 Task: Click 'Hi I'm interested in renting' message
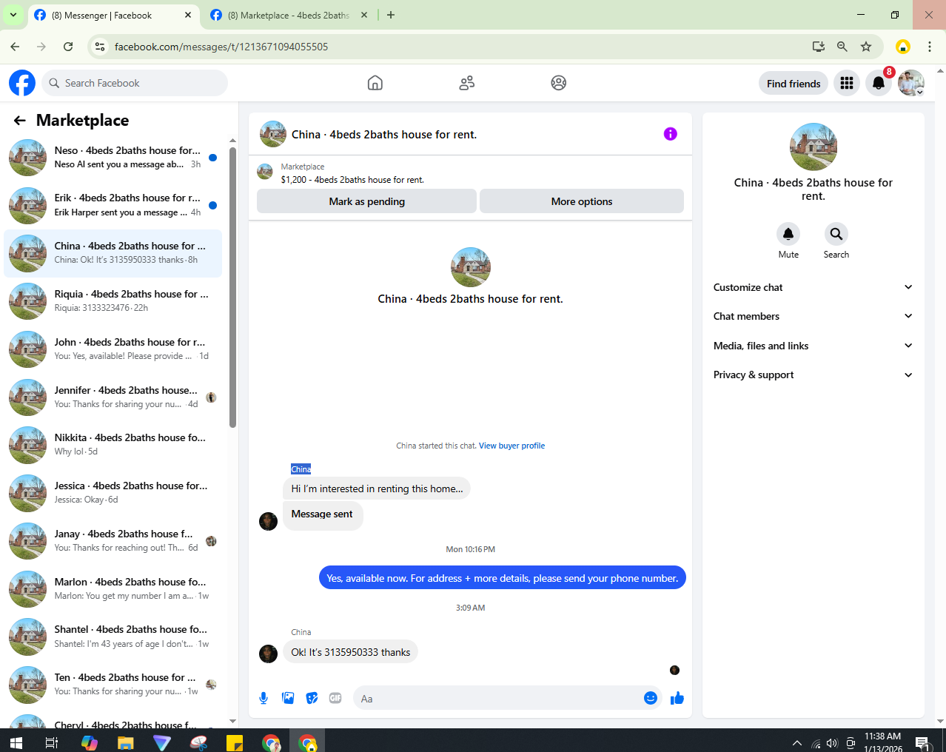[x=377, y=489]
